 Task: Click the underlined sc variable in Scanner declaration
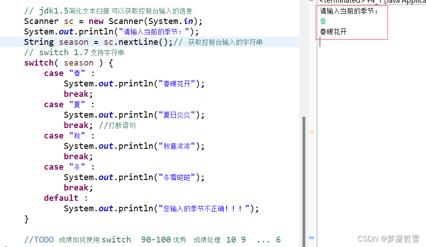[69, 21]
